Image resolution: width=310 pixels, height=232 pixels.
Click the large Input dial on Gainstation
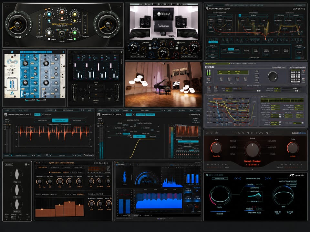point(17,24)
